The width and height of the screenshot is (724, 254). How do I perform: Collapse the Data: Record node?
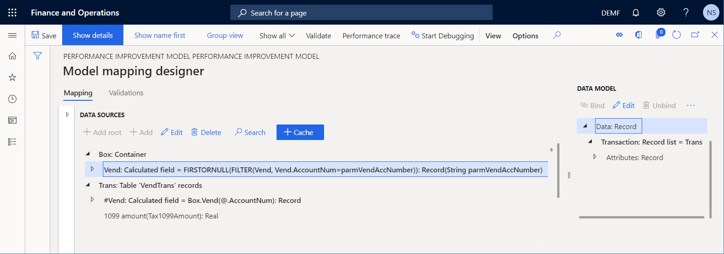(x=585, y=126)
